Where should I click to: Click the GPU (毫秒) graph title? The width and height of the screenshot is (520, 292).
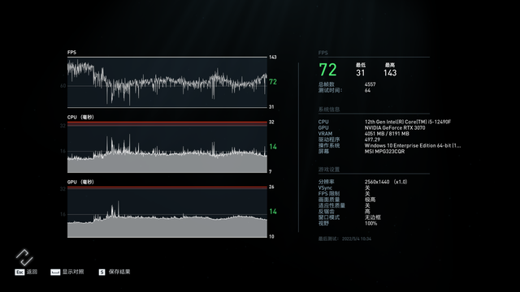pyautogui.click(x=80, y=182)
